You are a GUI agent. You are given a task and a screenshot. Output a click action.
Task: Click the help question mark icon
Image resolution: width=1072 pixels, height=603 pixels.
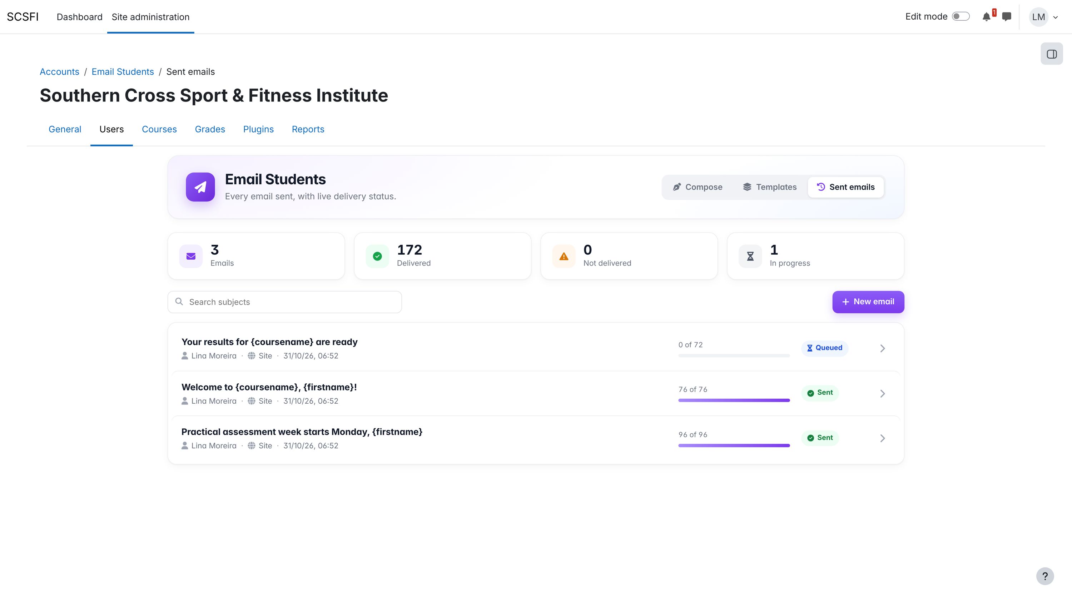pos(1045,576)
